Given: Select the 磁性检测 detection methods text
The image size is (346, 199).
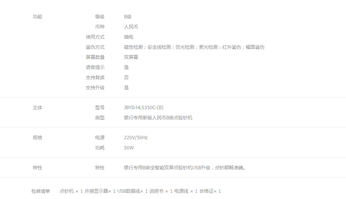Looking at the screenshot, I should tap(194, 47).
